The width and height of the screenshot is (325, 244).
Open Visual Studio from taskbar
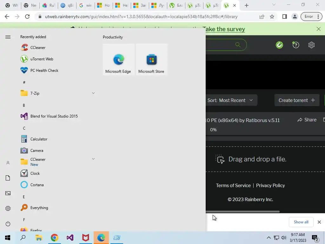(70, 238)
